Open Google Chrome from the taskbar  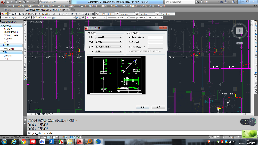pyautogui.click(x=23, y=141)
